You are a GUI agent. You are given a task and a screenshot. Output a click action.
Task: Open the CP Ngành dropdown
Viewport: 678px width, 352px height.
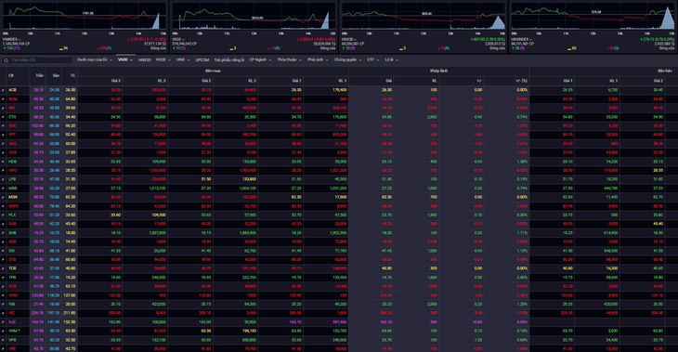260,59
